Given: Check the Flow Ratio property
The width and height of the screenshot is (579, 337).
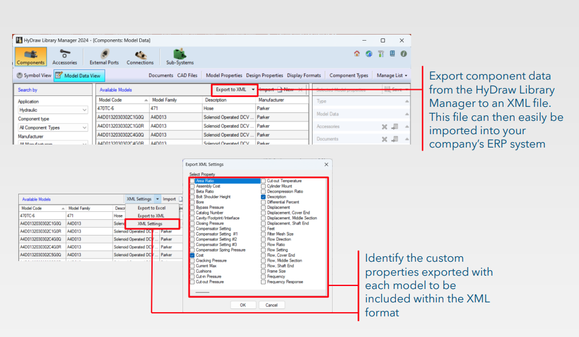Looking at the screenshot, I should [x=263, y=245].
